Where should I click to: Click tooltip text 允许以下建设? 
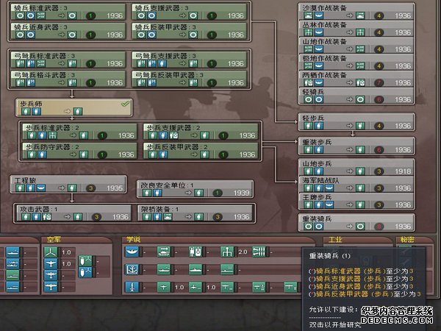point(333,310)
